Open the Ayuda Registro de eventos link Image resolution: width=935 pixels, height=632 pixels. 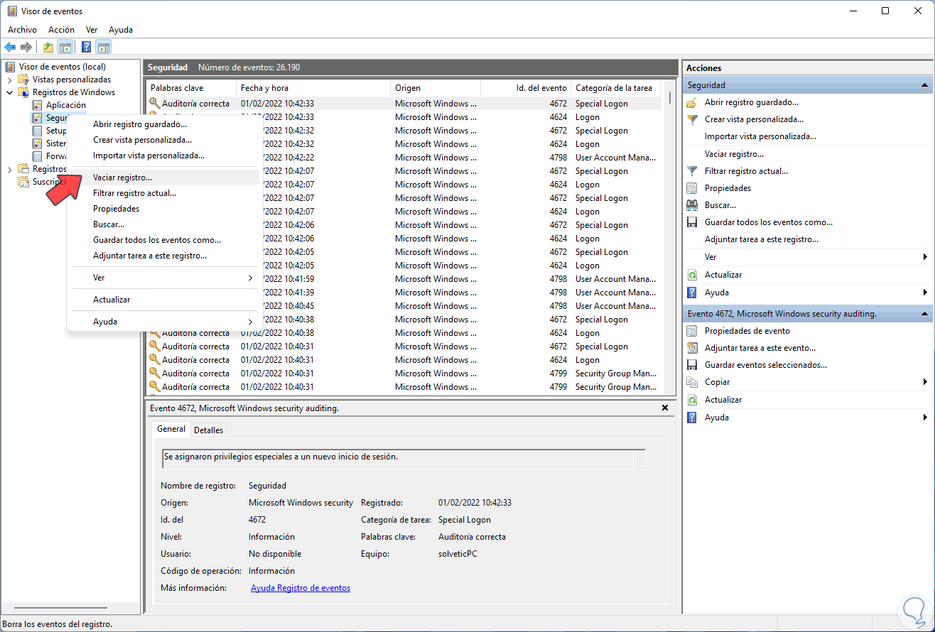[301, 588]
